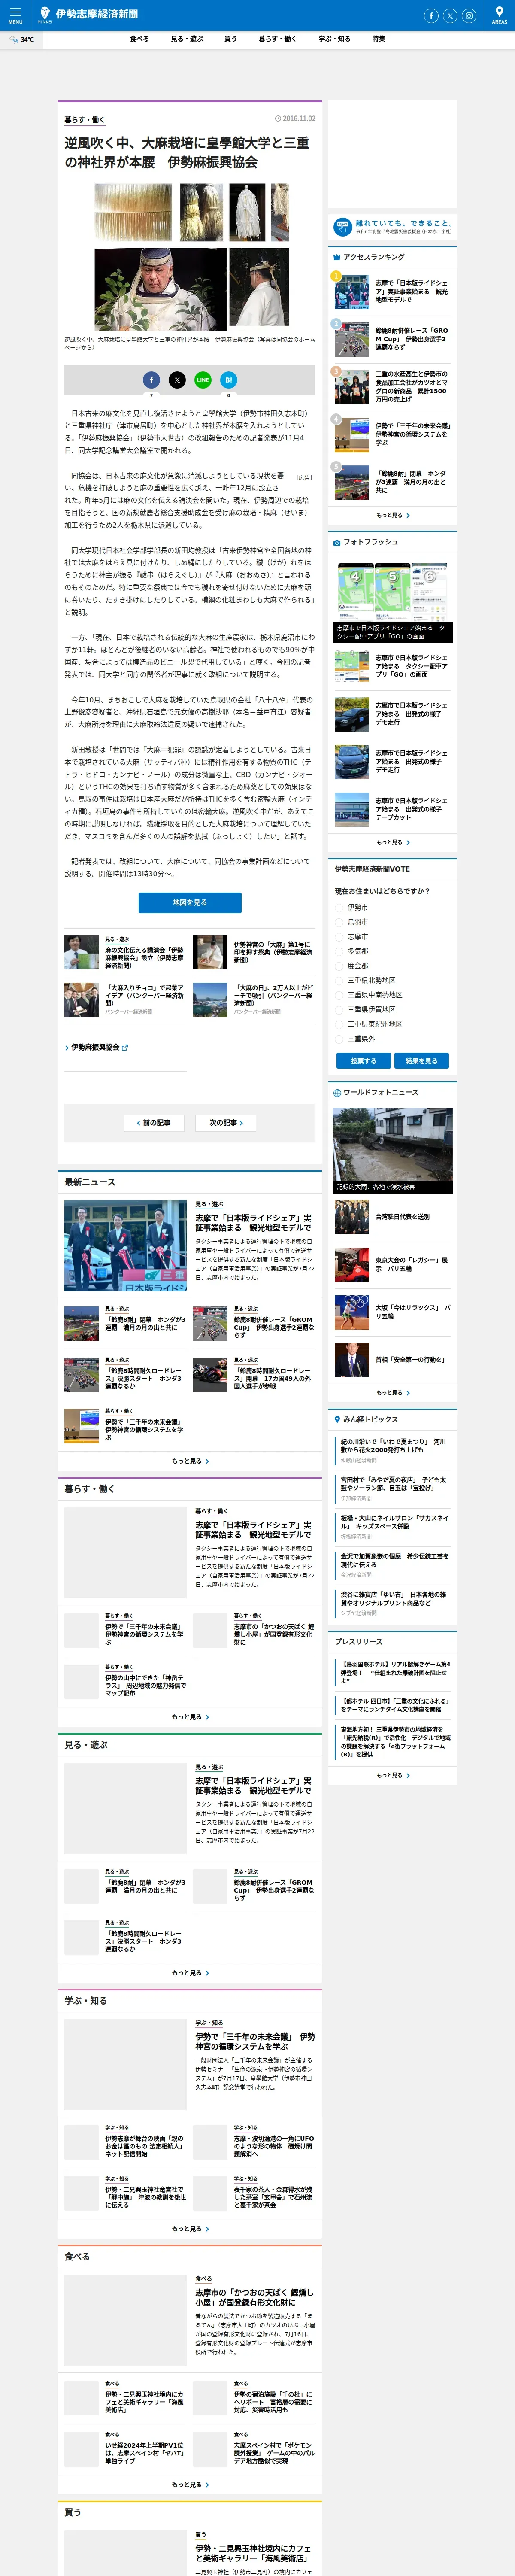Viewport: 515px width, 2576px height.
Task: Expand もっと見る under 見る・遊ぶ section
Action: (190, 1973)
